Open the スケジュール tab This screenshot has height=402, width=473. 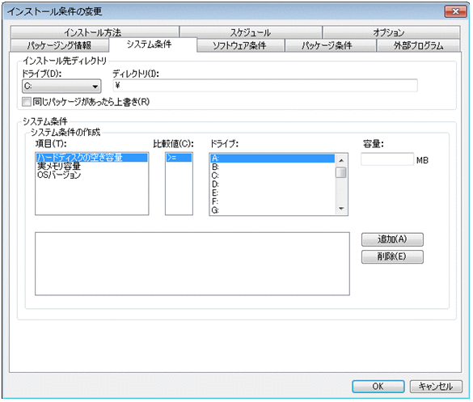[x=251, y=32]
